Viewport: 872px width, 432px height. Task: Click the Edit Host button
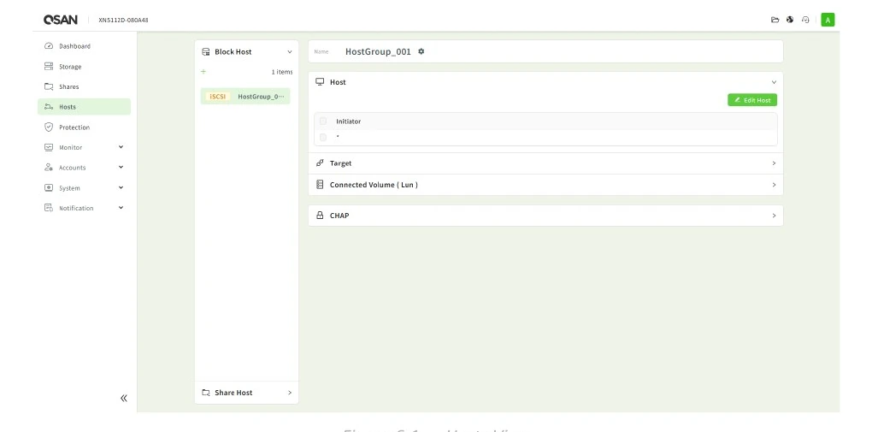coord(751,100)
